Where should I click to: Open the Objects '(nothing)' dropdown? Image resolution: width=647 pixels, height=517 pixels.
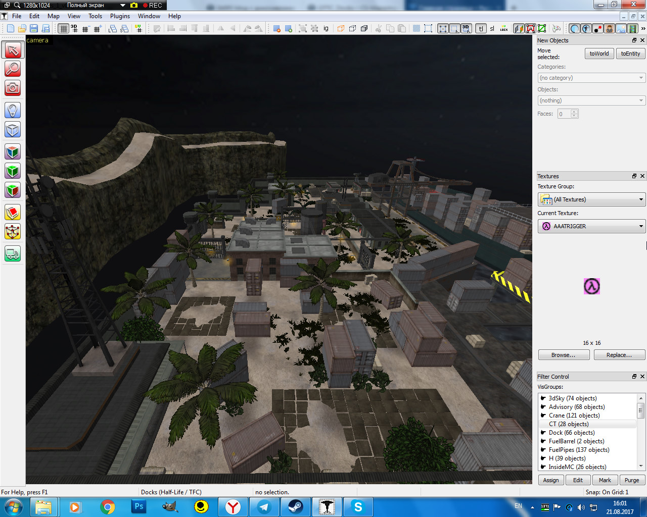(x=591, y=100)
